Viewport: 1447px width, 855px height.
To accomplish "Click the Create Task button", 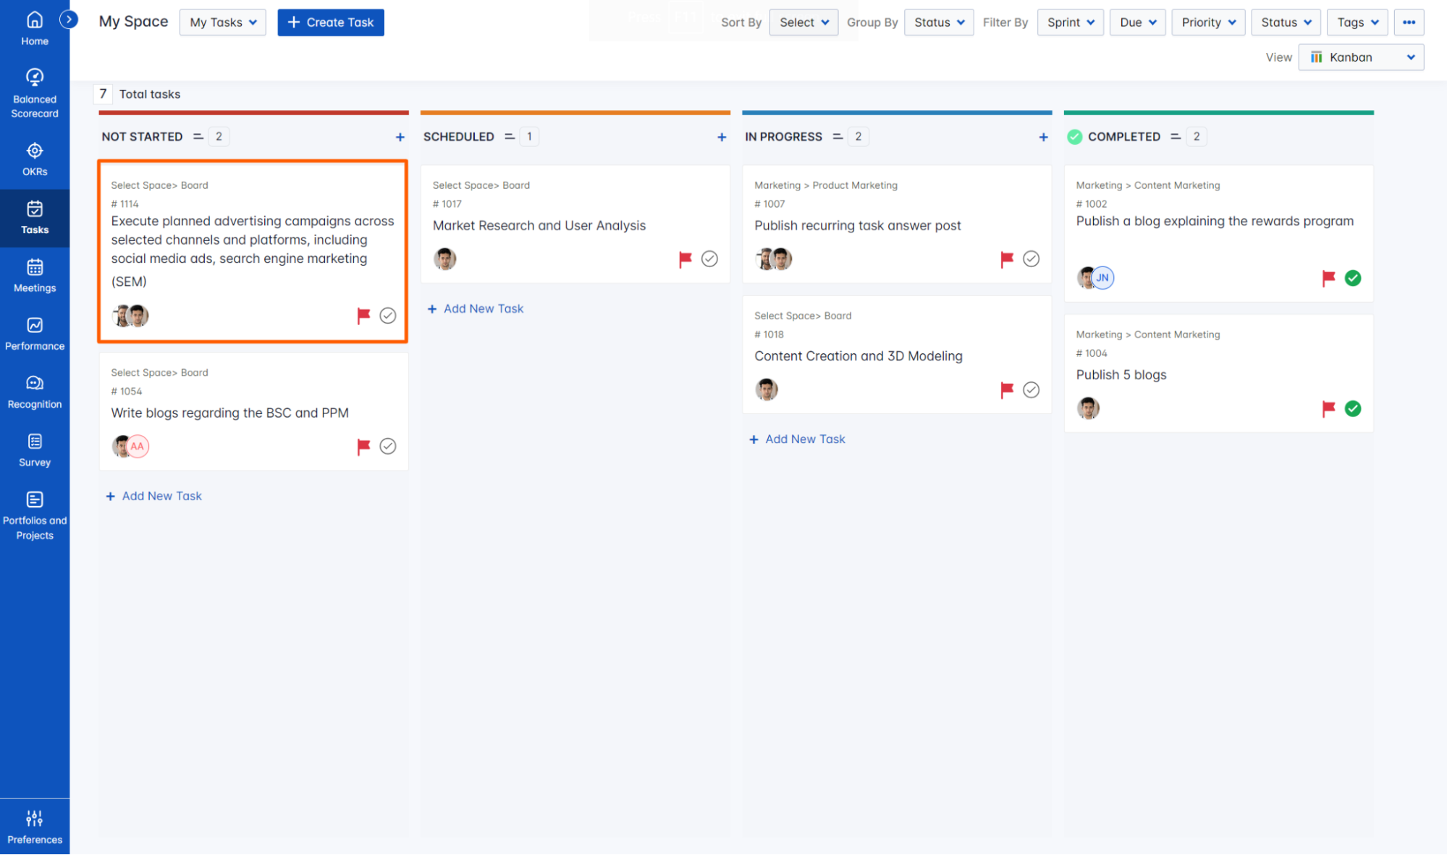I will click(x=331, y=22).
